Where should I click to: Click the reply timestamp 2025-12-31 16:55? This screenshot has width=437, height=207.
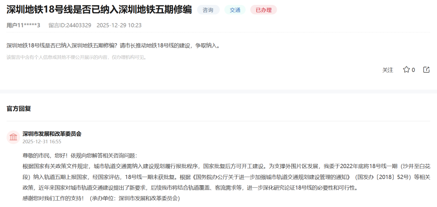tap(42, 142)
